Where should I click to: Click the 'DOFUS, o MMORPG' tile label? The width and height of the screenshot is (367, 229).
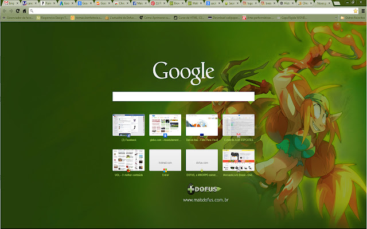202,175
